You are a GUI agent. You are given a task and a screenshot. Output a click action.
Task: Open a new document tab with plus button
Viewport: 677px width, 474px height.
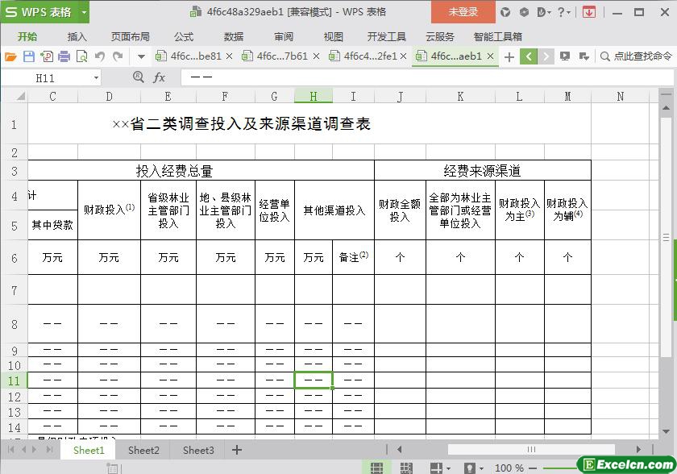[509, 56]
